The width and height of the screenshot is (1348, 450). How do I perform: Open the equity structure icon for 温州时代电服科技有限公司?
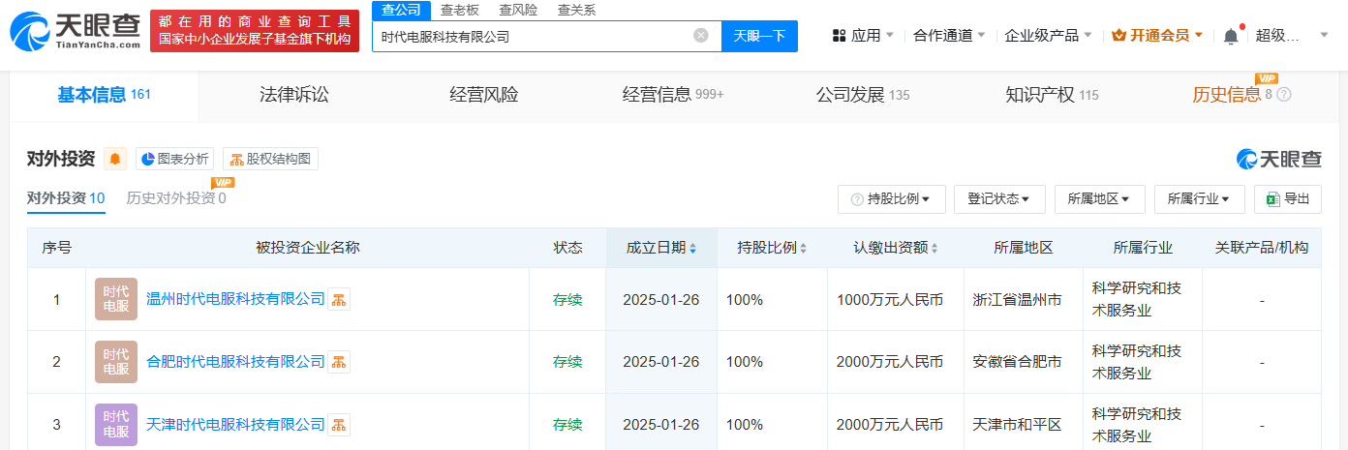click(x=338, y=300)
